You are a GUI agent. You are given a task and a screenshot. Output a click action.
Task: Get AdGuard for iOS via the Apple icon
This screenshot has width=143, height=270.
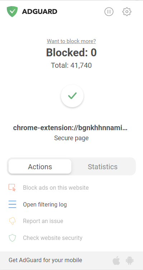click(116, 260)
